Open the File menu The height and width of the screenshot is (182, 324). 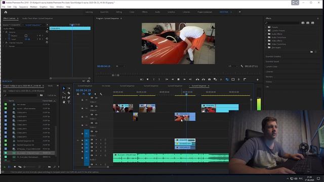pos(4,7)
